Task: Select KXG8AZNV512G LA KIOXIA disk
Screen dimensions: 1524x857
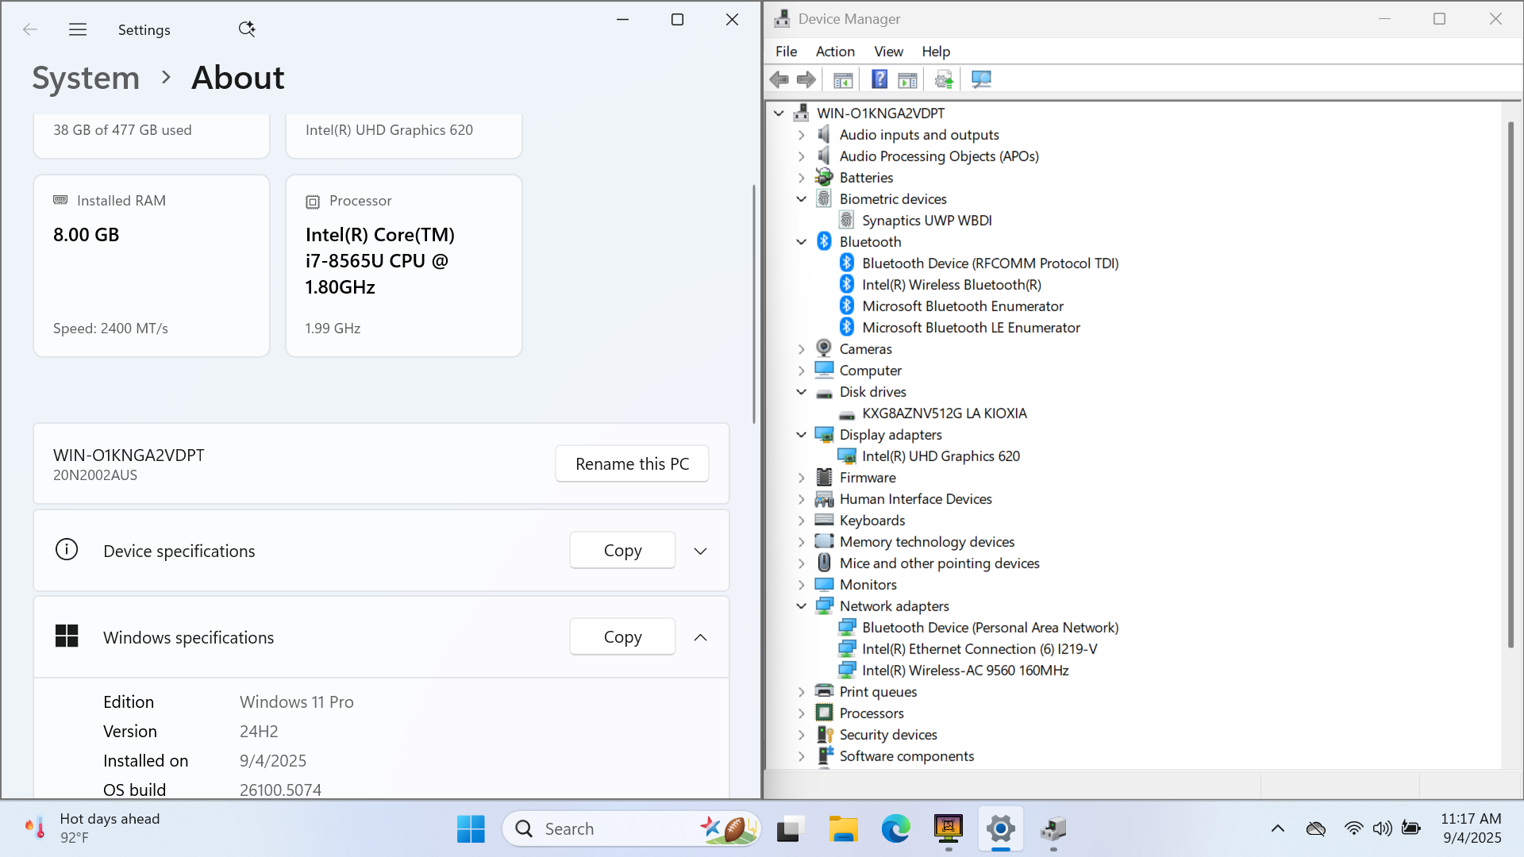Action: (944, 413)
